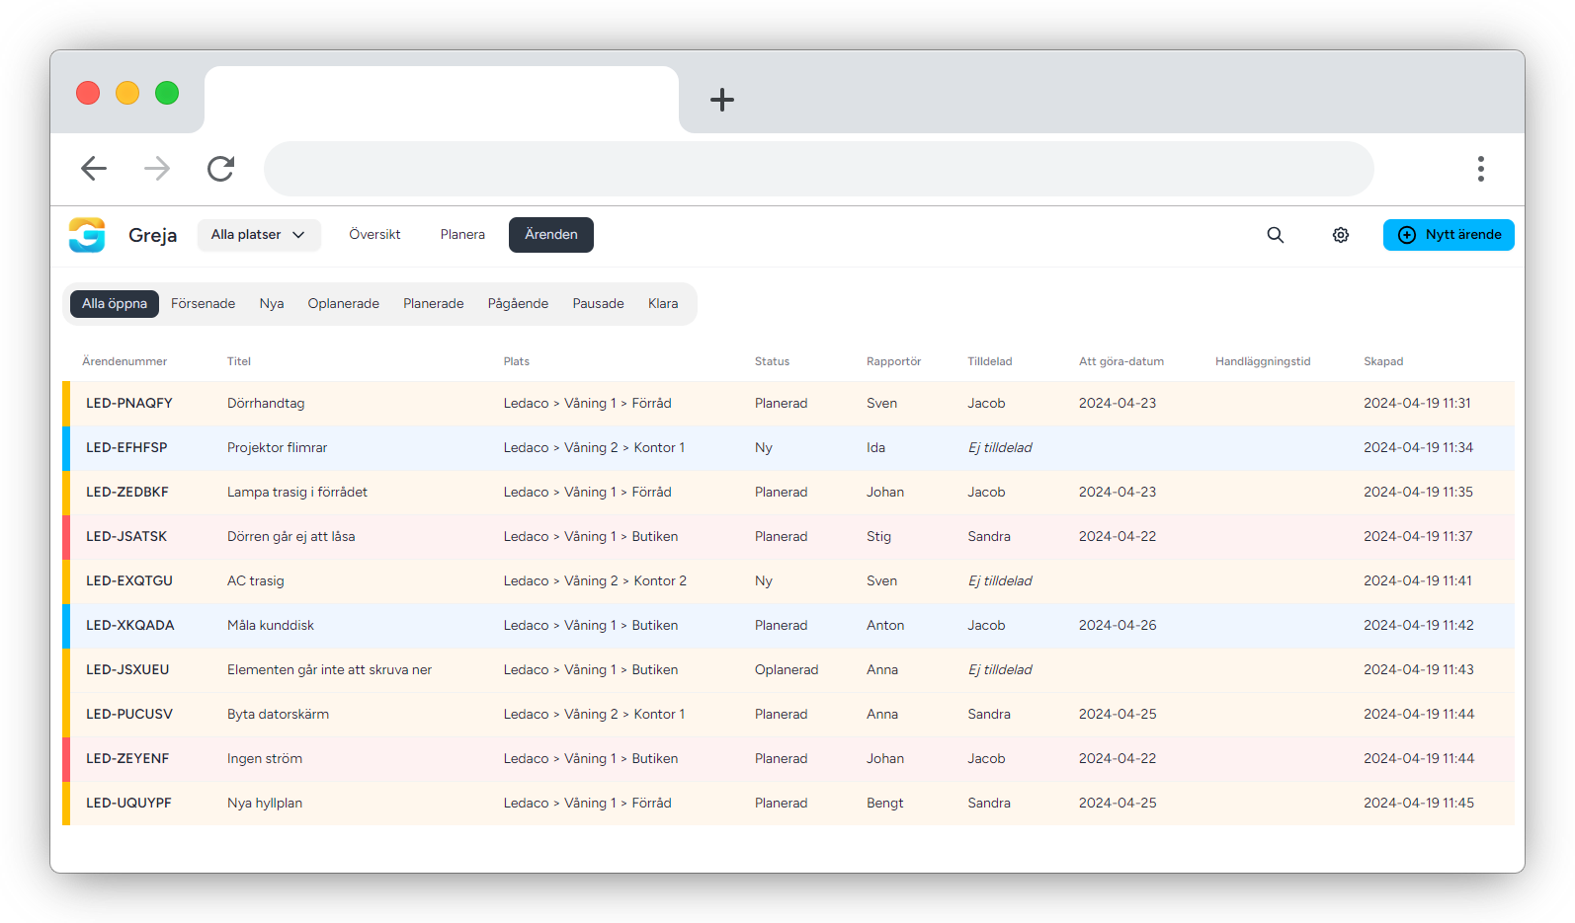Open the Projektor flimrar case
Image resolution: width=1575 pixels, height=923 pixels.
point(277,447)
